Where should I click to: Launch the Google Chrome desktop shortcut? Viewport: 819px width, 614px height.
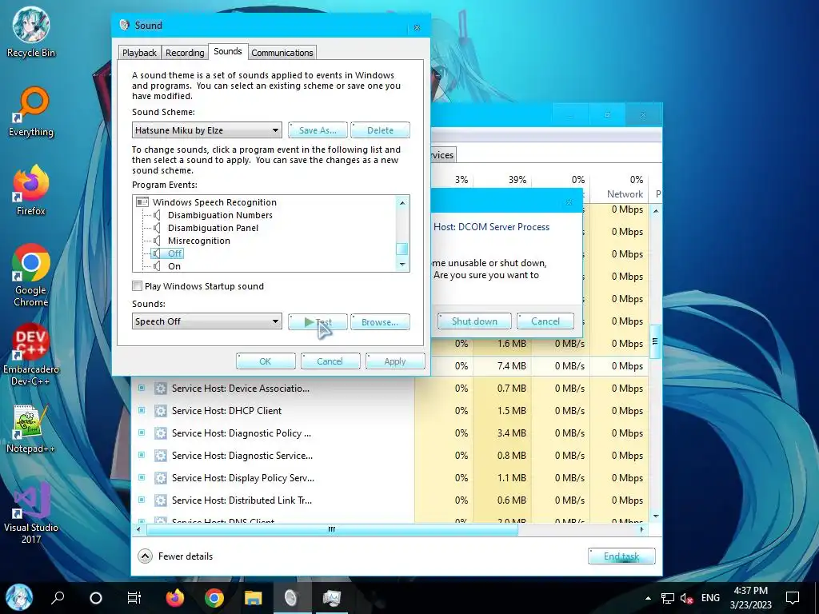[31, 275]
